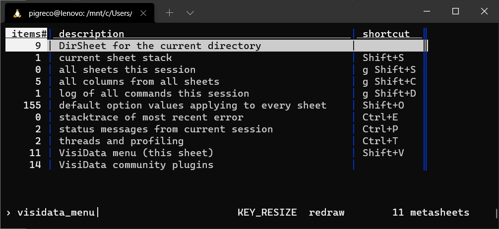This screenshot has width=499, height=229.
Task: Pick the log of all commands row
Action: 154,94
